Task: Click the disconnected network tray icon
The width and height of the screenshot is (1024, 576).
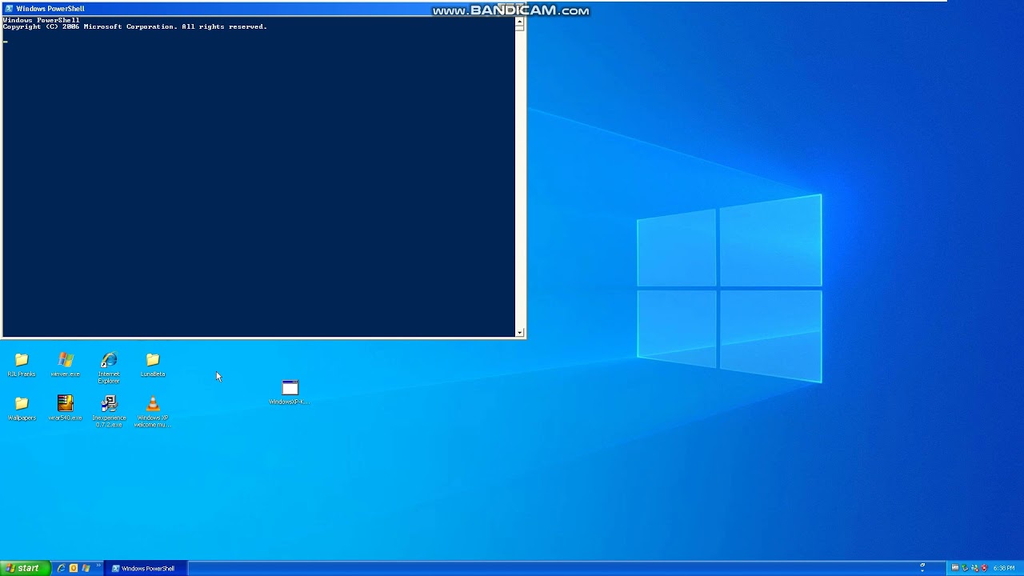Action: (974, 568)
